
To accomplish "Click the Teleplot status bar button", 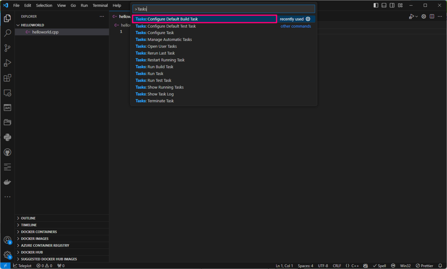I will click(23, 266).
